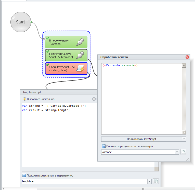
Task: Select the 'Выполнить локально' radio button
Action: 25,99
